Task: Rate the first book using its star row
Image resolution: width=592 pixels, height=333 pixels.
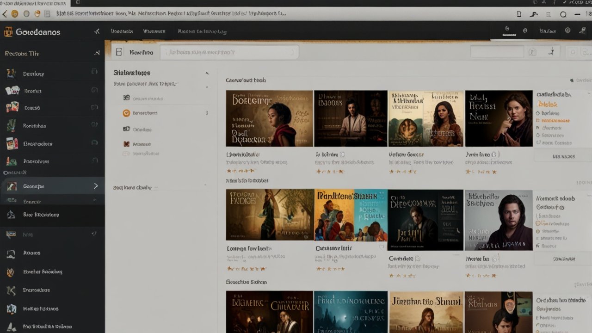Action: pyautogui.click(x=240, y=171)
